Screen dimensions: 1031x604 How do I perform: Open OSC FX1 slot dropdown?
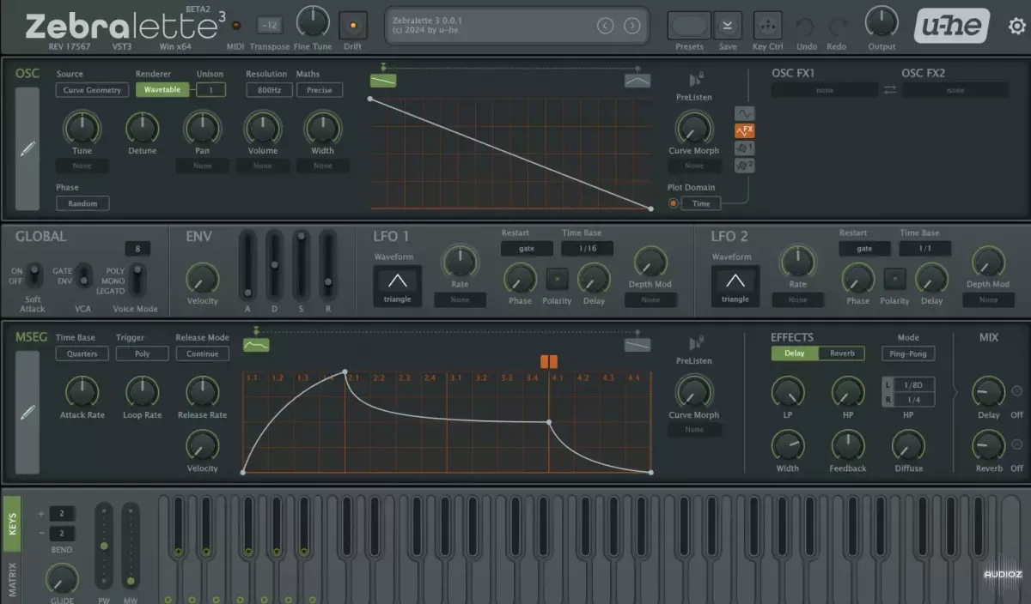pyautogui.click(x=825, y=90)
